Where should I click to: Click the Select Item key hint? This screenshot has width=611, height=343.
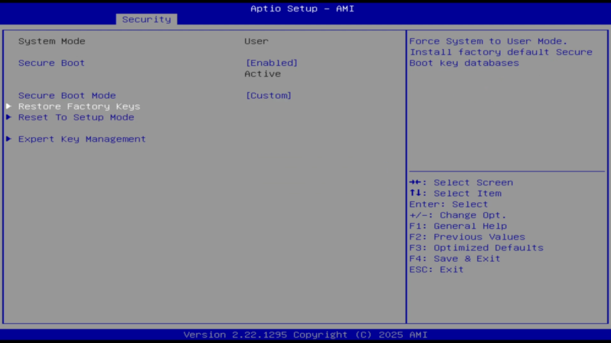click(x=455, y=193)
